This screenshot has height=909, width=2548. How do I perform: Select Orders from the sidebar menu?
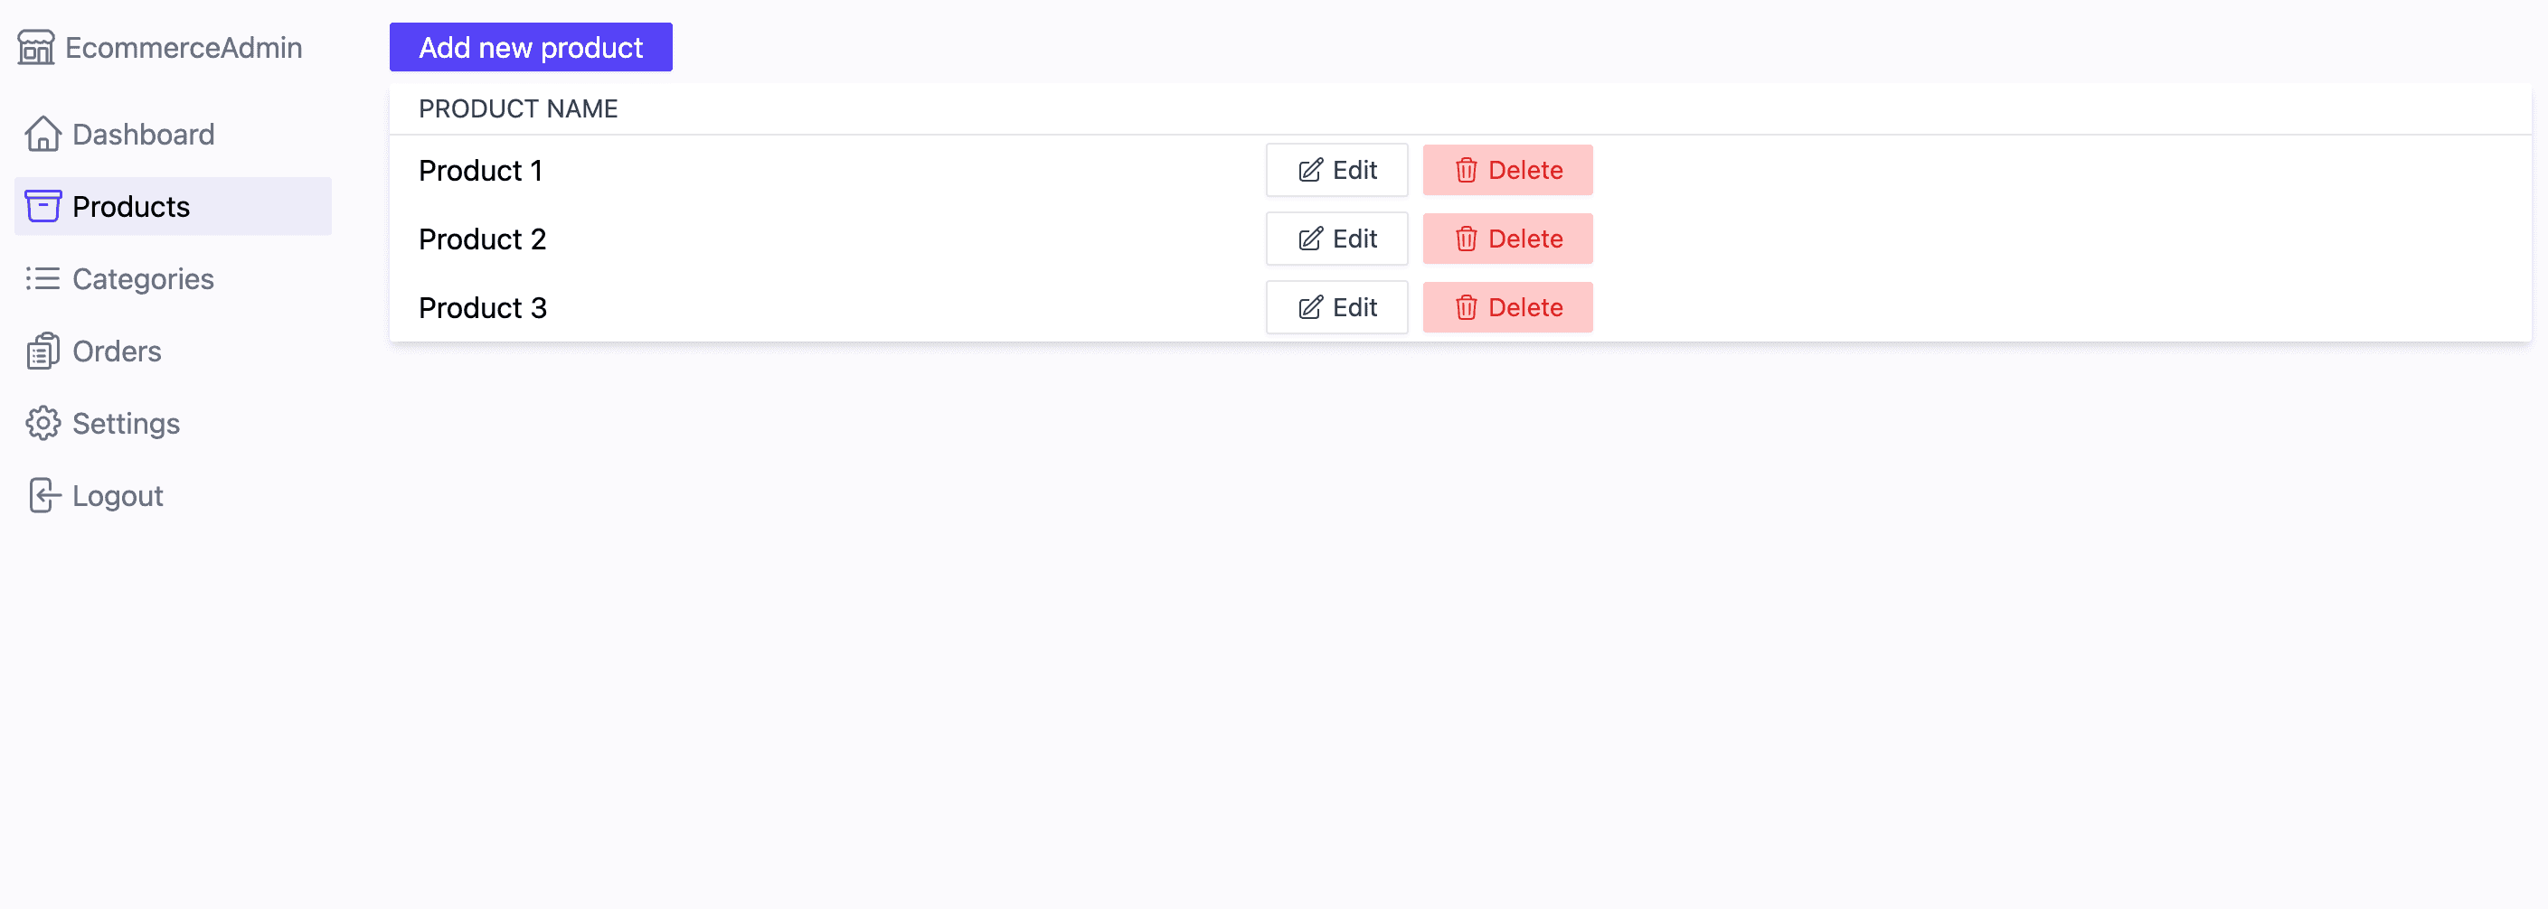tap(117, 351)
